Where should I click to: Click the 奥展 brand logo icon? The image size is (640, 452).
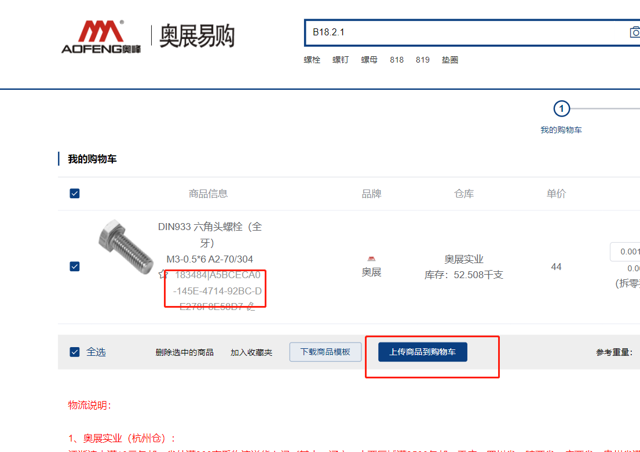pyautogui.click(x=371, y=258)
